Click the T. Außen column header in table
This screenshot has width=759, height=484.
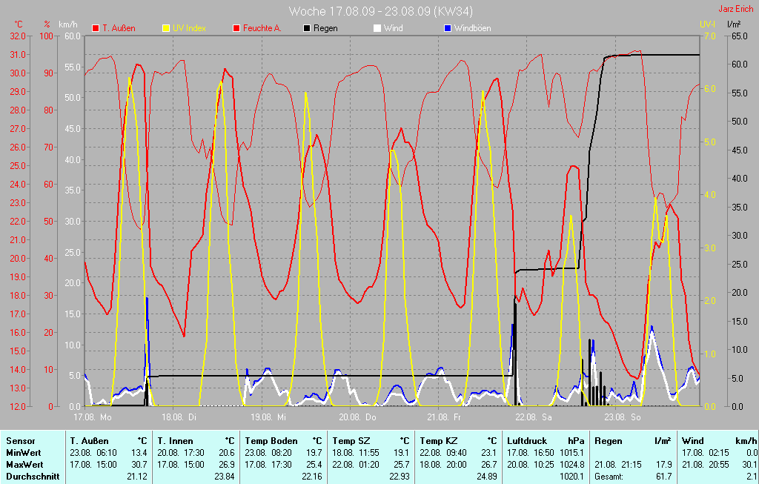point(89,441)
